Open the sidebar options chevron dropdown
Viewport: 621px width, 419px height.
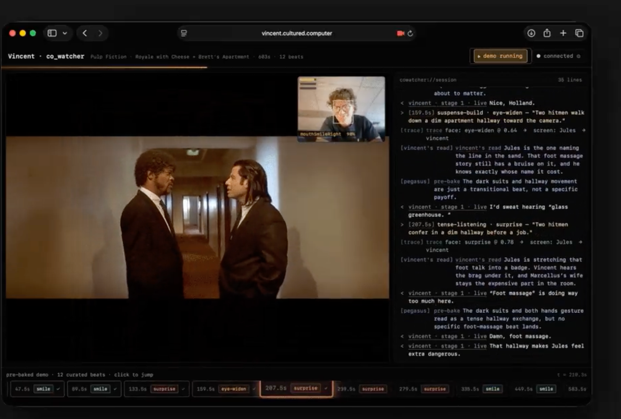click(65, 33)
